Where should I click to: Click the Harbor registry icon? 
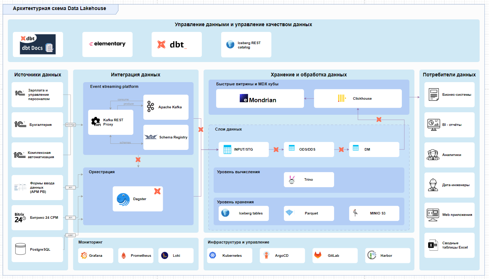coord(371,255)
